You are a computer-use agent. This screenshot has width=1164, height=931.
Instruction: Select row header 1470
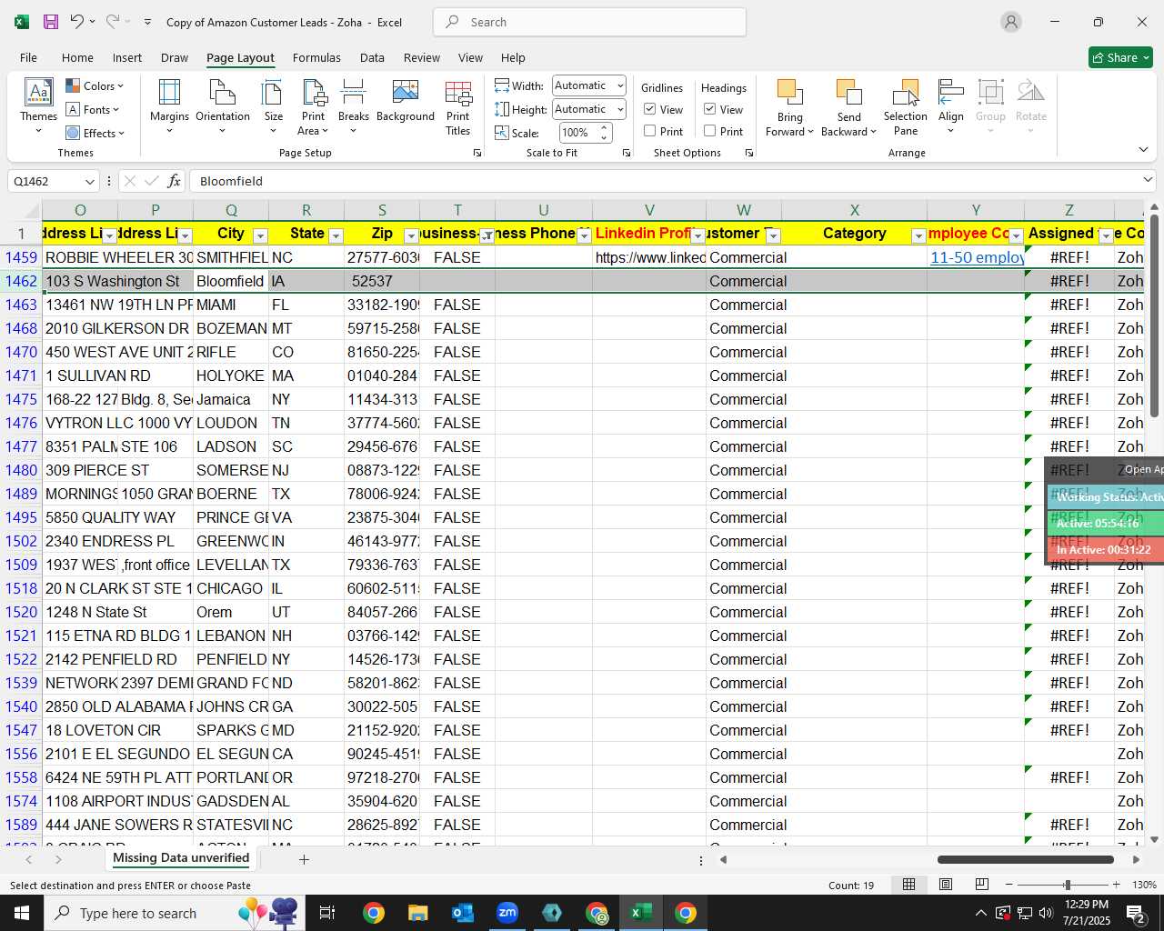(21, 352)
